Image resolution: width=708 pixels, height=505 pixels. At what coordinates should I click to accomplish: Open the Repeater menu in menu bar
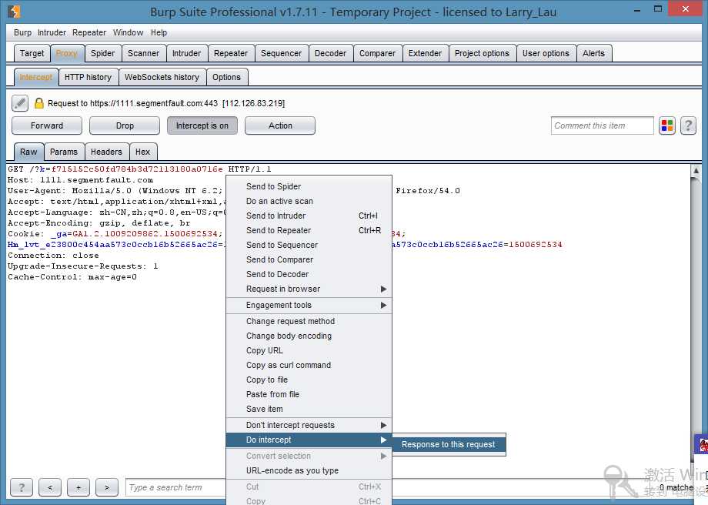click(89, 32)
